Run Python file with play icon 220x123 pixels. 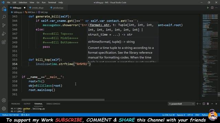click(208, 8)
